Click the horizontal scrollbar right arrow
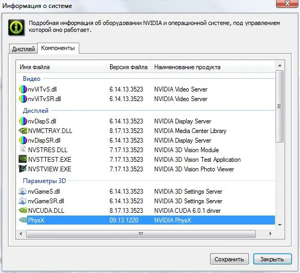Image resolution: width=300 pixels, height=273 pixels. click(271, 234)
